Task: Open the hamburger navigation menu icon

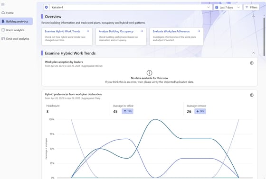Action: click(x=3, y=5)
